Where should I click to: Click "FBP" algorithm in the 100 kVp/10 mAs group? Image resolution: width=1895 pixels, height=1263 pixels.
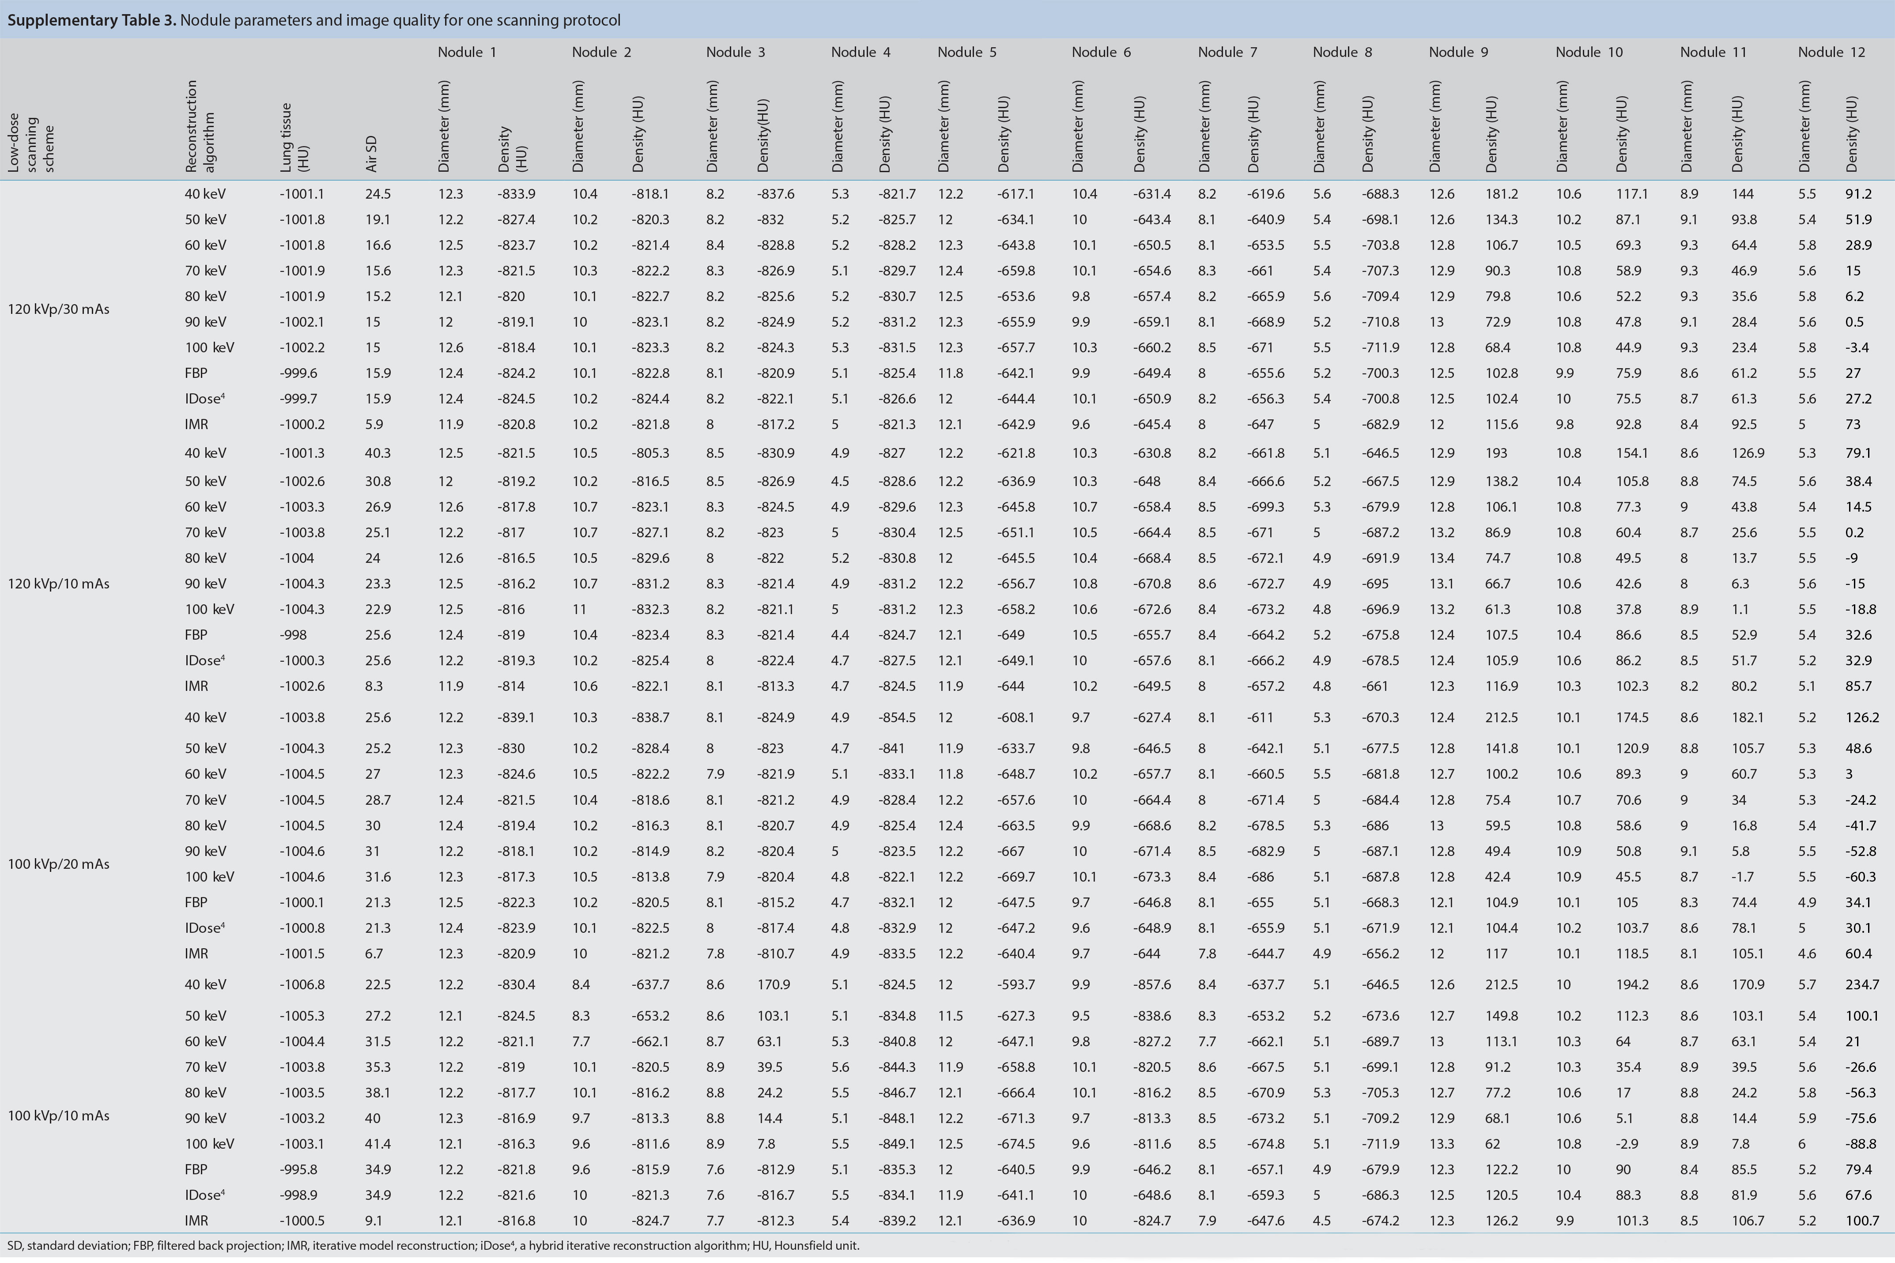point(196,1169)
